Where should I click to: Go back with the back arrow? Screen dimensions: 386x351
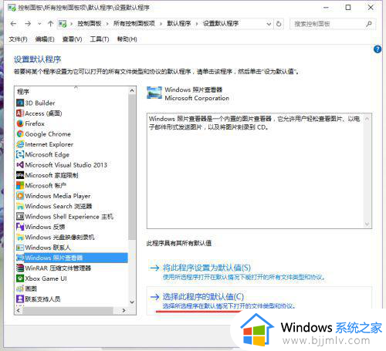click(x=13, y=24)
